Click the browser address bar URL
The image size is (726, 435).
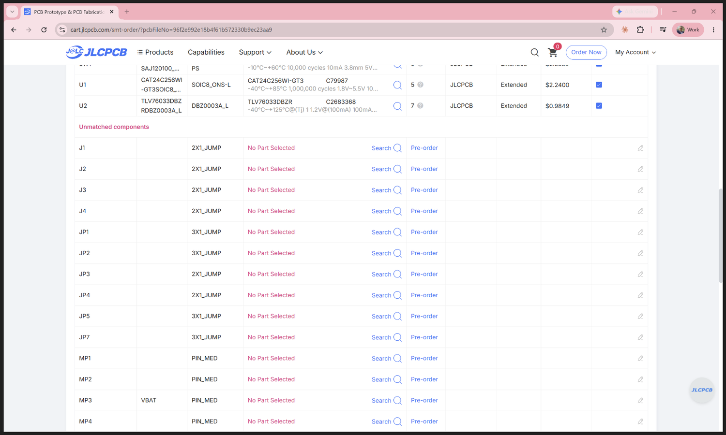(x=171, y=29)
